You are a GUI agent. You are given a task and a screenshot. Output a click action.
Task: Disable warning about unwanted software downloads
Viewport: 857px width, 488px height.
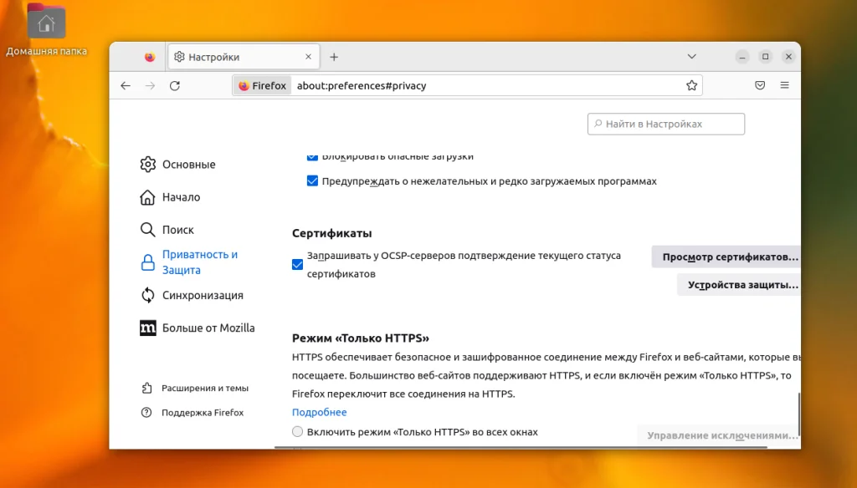[312, 180]
